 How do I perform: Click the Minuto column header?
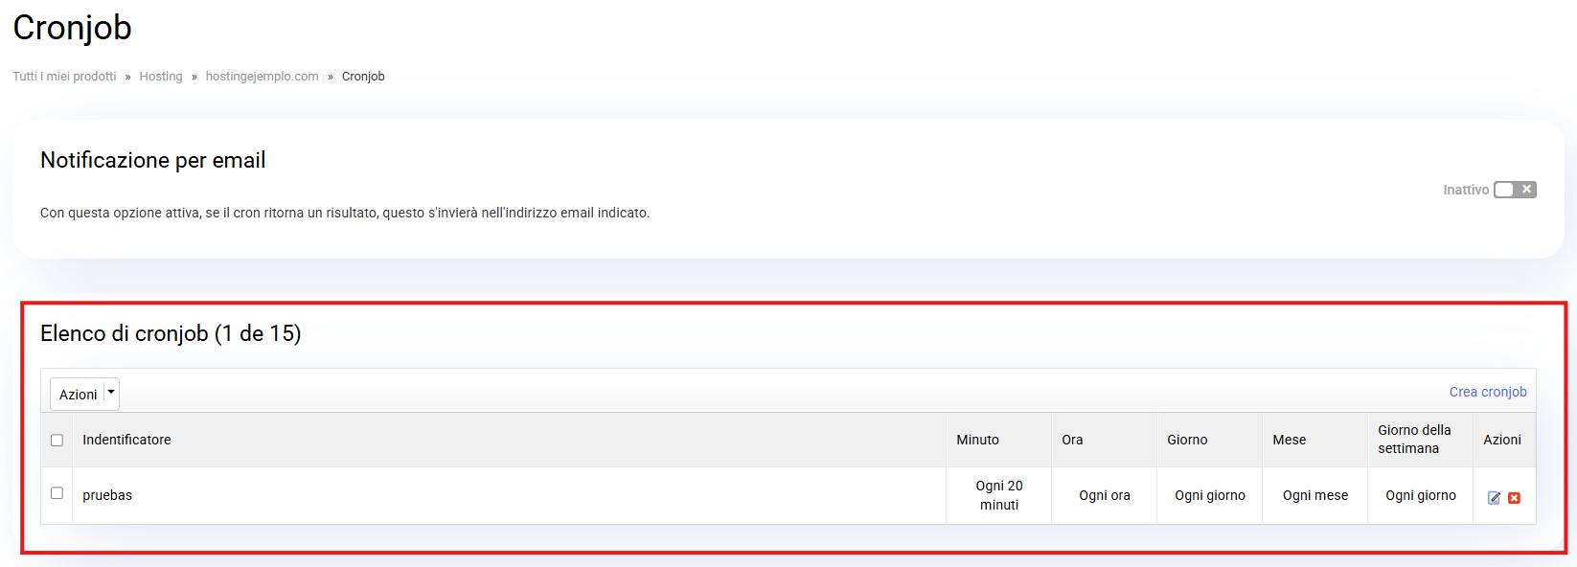point(977,440)
